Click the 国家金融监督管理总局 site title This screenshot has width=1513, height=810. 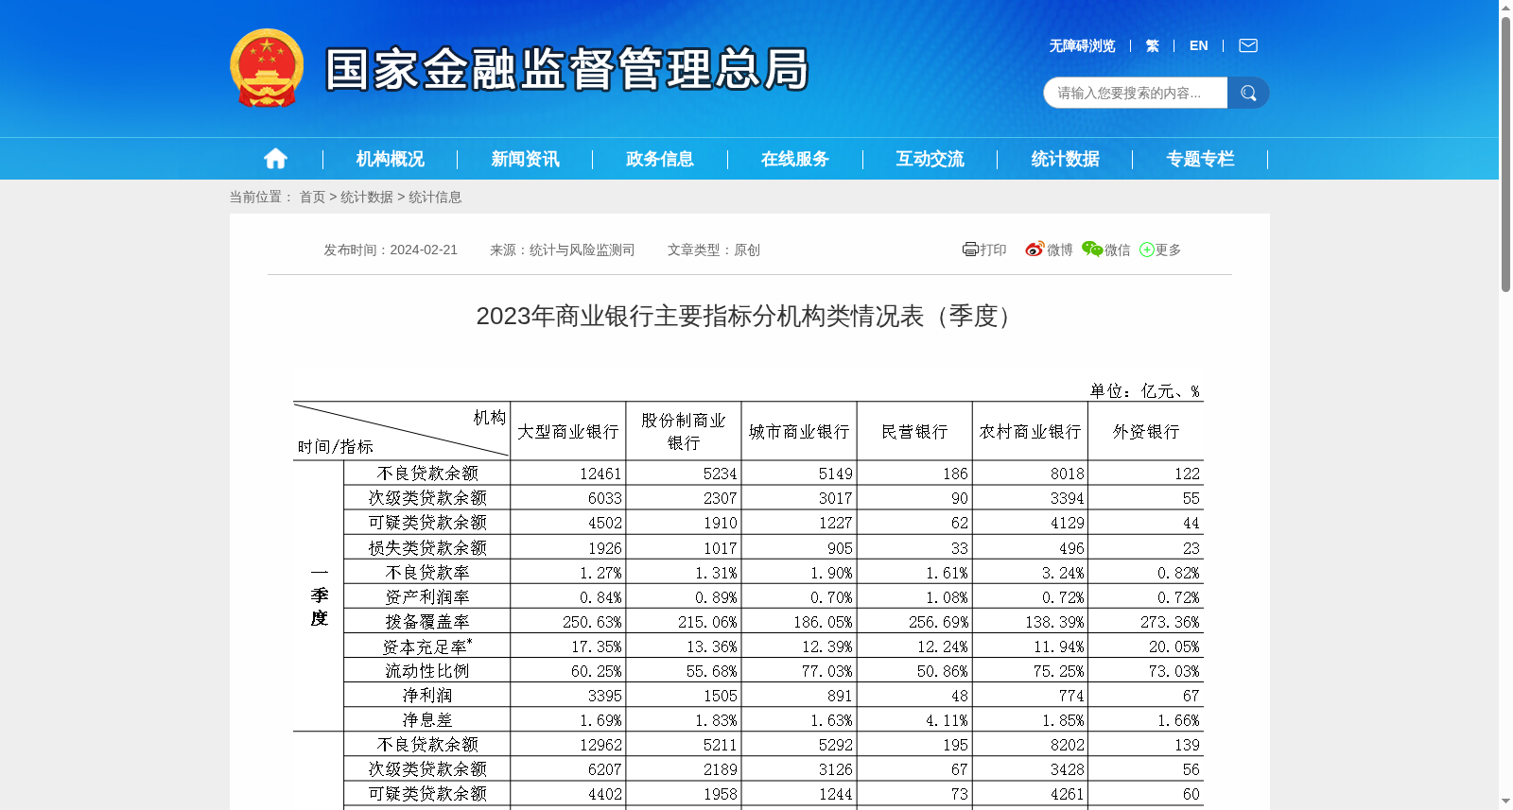[x=567, y=69]
